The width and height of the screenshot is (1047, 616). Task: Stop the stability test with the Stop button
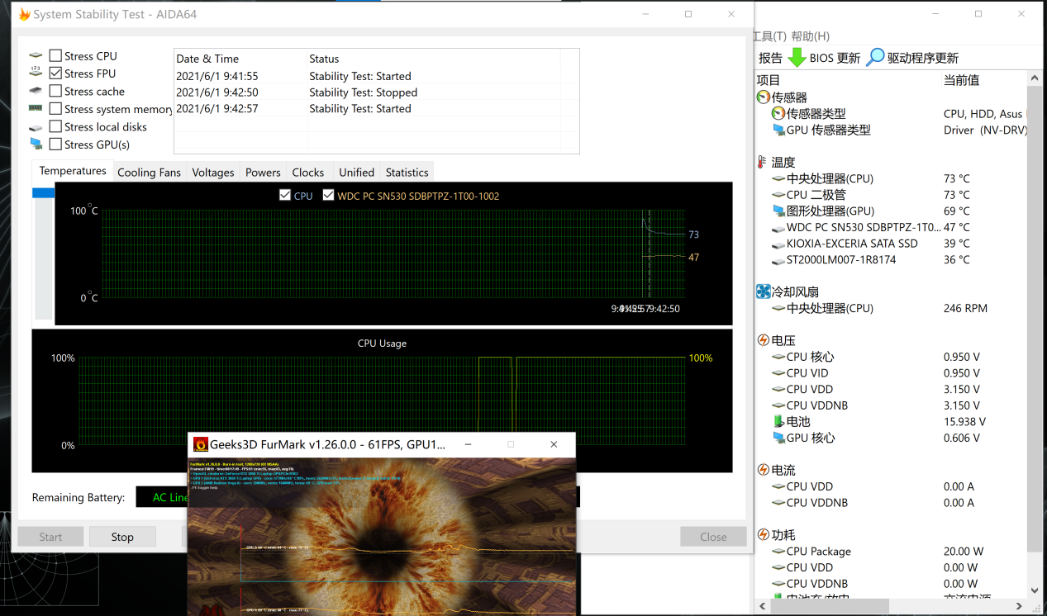[x=122, y=537]
